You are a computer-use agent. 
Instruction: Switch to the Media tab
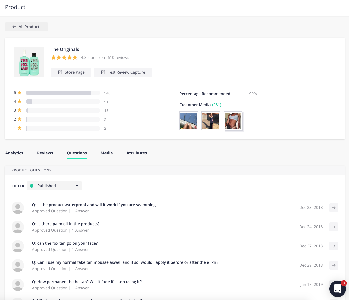[107, 153]
